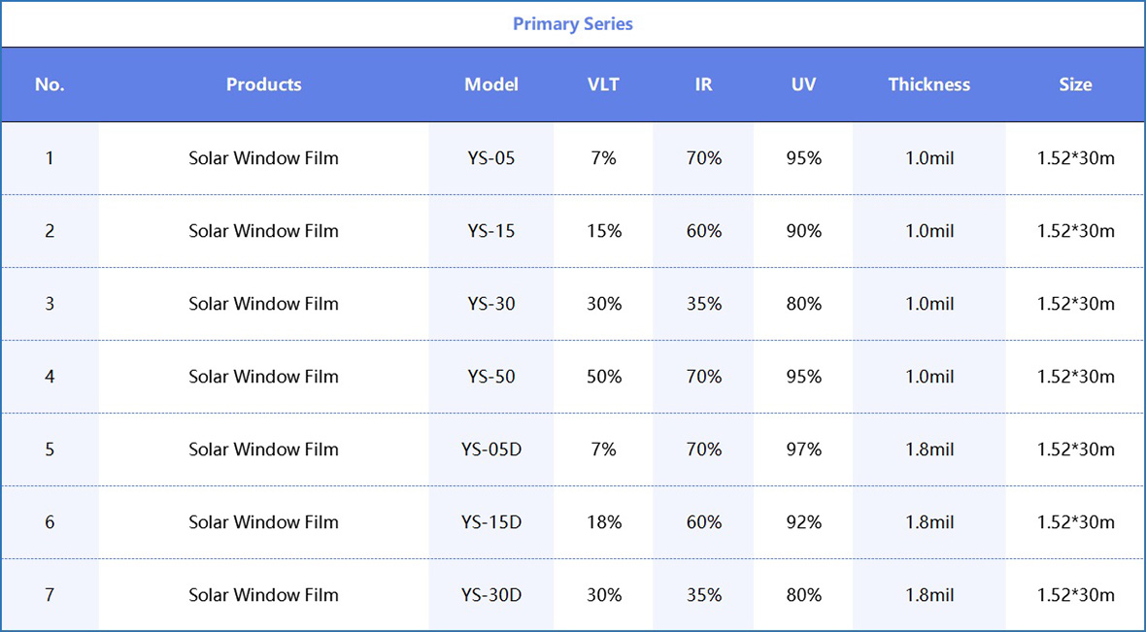Viewport: 1146px width, 632px height.
Task: Click the "Thickness" column header
Action: click(929, 84)
